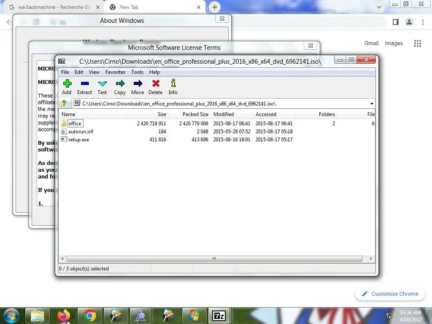432x324 pixels.
Task: Select the Copy toolbar icon
Action: 120,84
